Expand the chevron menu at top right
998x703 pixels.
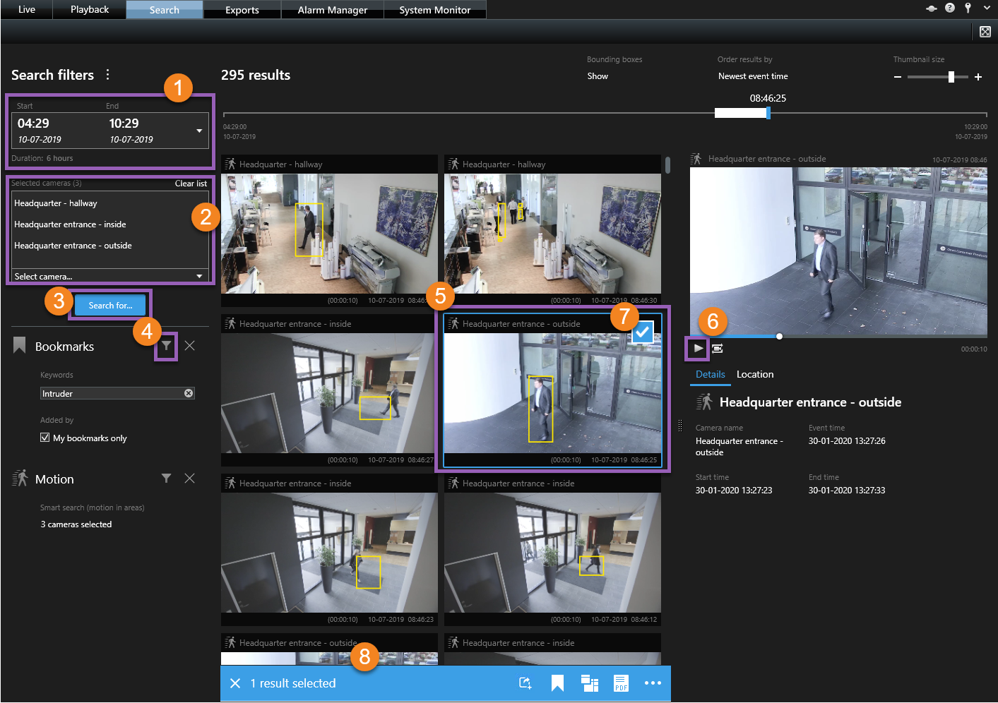coord(987,8)
